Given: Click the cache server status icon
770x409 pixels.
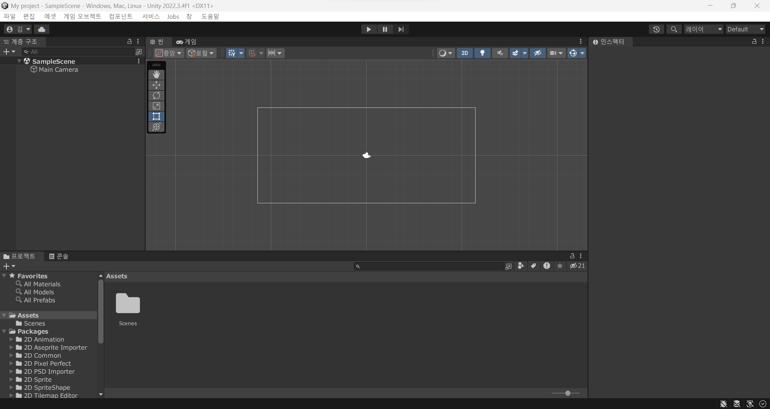Looking at the screenshot, I should [x=737, y=404].
